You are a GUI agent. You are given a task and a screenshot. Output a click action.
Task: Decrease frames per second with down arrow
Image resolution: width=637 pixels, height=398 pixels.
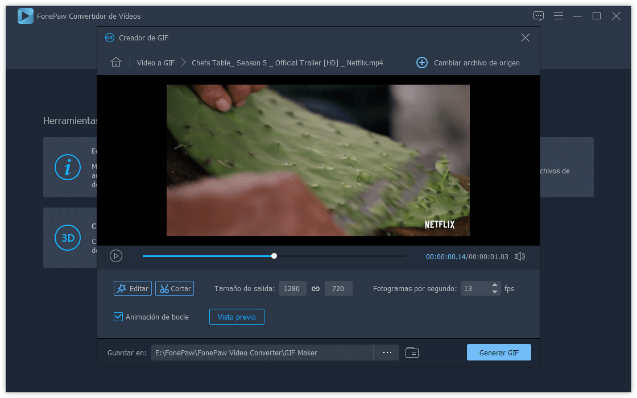494,292
